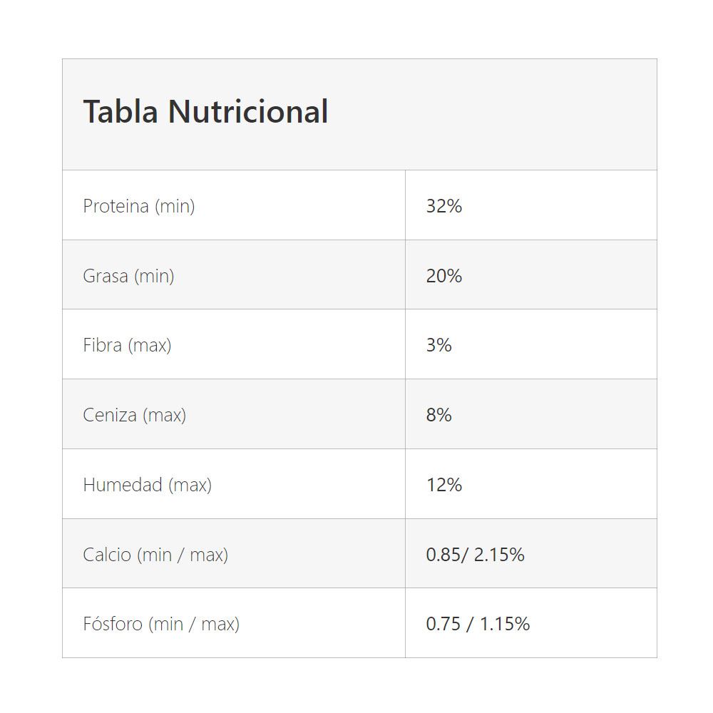Click the 1.15% maximum phosphorus value
The width and height of the screenshot is (713, 713).
[x=504, y=625]
